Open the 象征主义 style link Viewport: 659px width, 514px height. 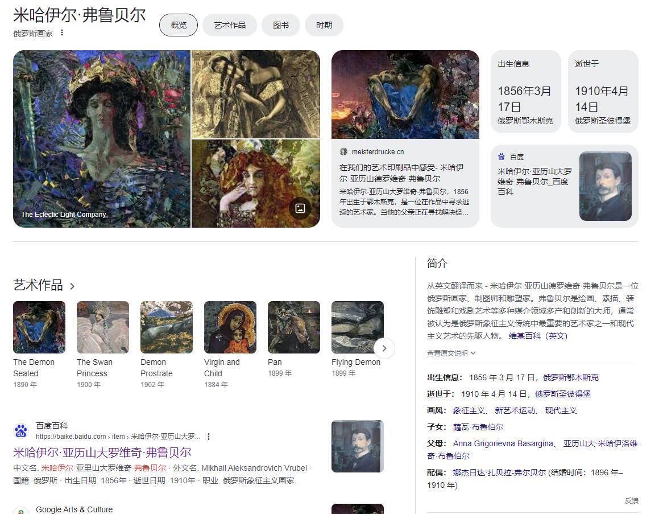(x=469, y=410)
